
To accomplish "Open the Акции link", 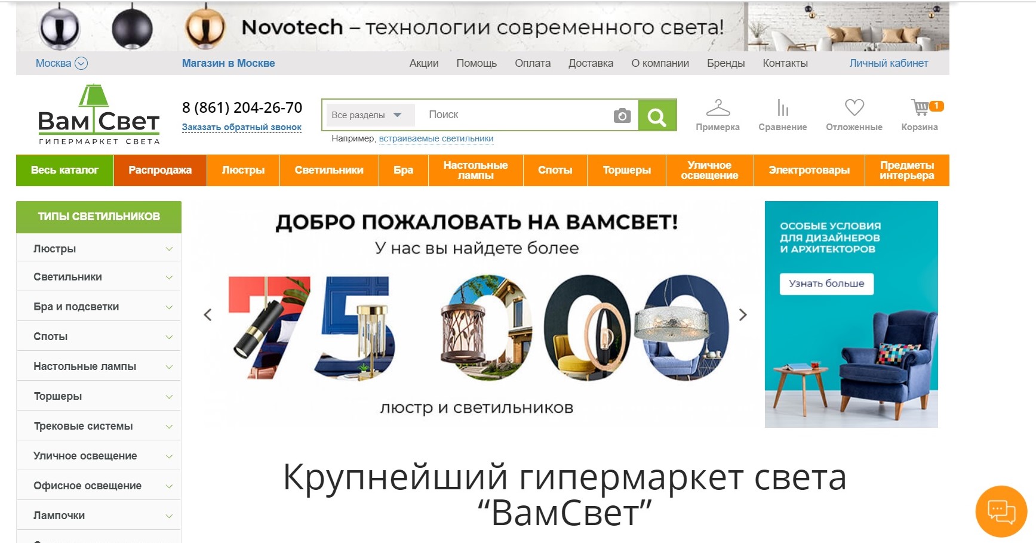I will coord(424,63).
